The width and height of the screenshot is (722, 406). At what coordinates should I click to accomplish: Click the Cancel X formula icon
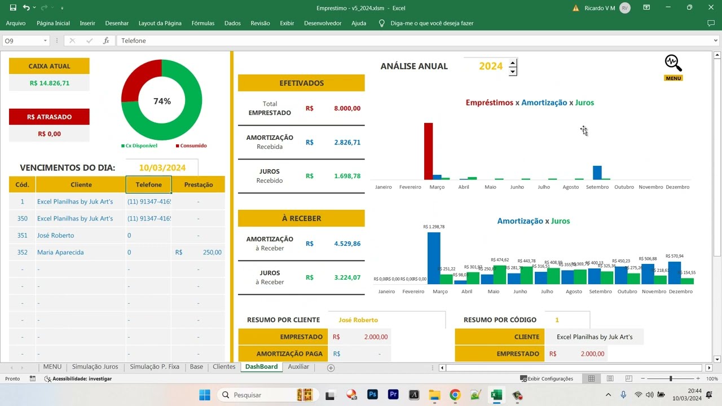(72, 41)
